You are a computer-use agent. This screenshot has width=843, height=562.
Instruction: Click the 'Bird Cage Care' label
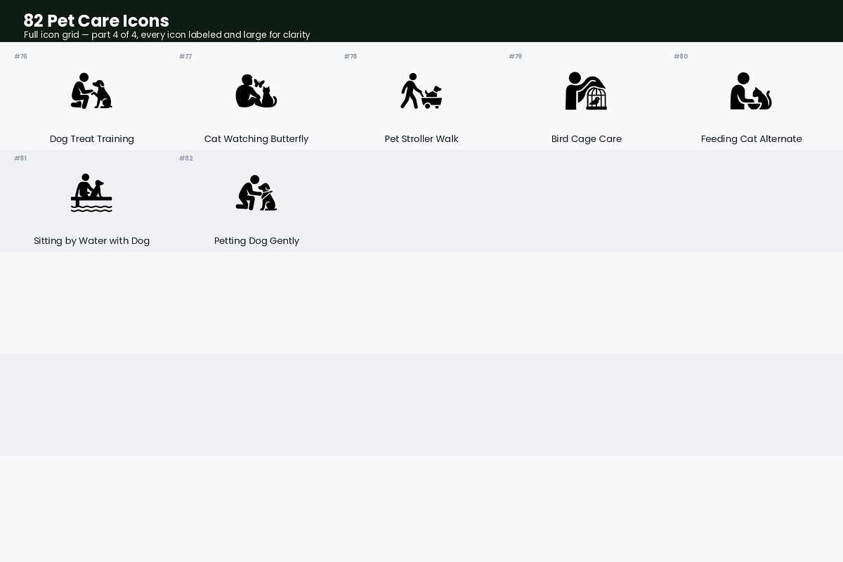587,139
